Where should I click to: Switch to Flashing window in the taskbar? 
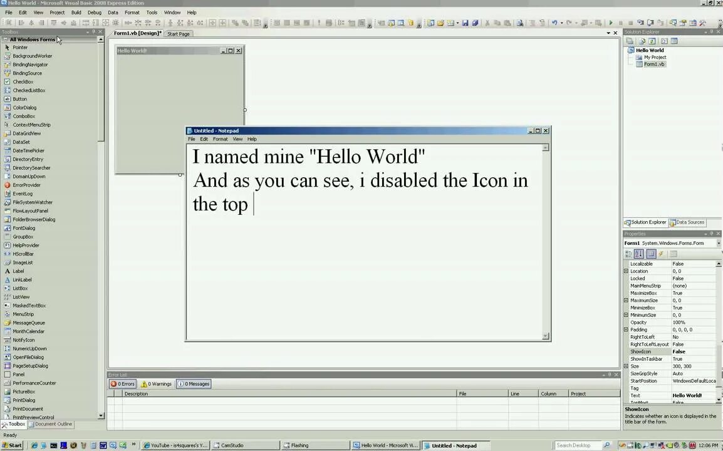(315, 445)
